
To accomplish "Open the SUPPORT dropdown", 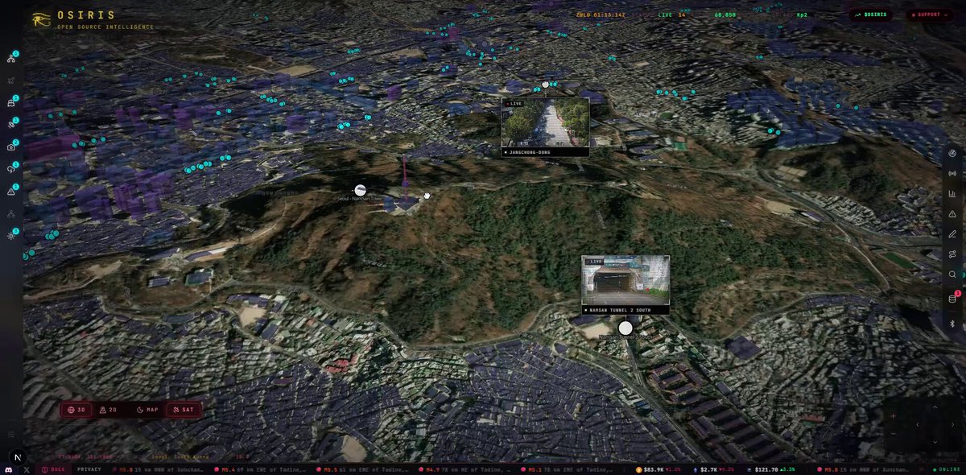I will click(930, 14).
